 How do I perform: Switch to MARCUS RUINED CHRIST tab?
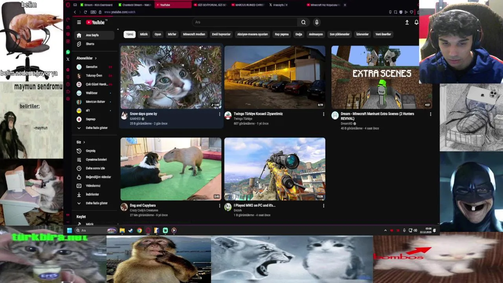click(x=248, y=5)
